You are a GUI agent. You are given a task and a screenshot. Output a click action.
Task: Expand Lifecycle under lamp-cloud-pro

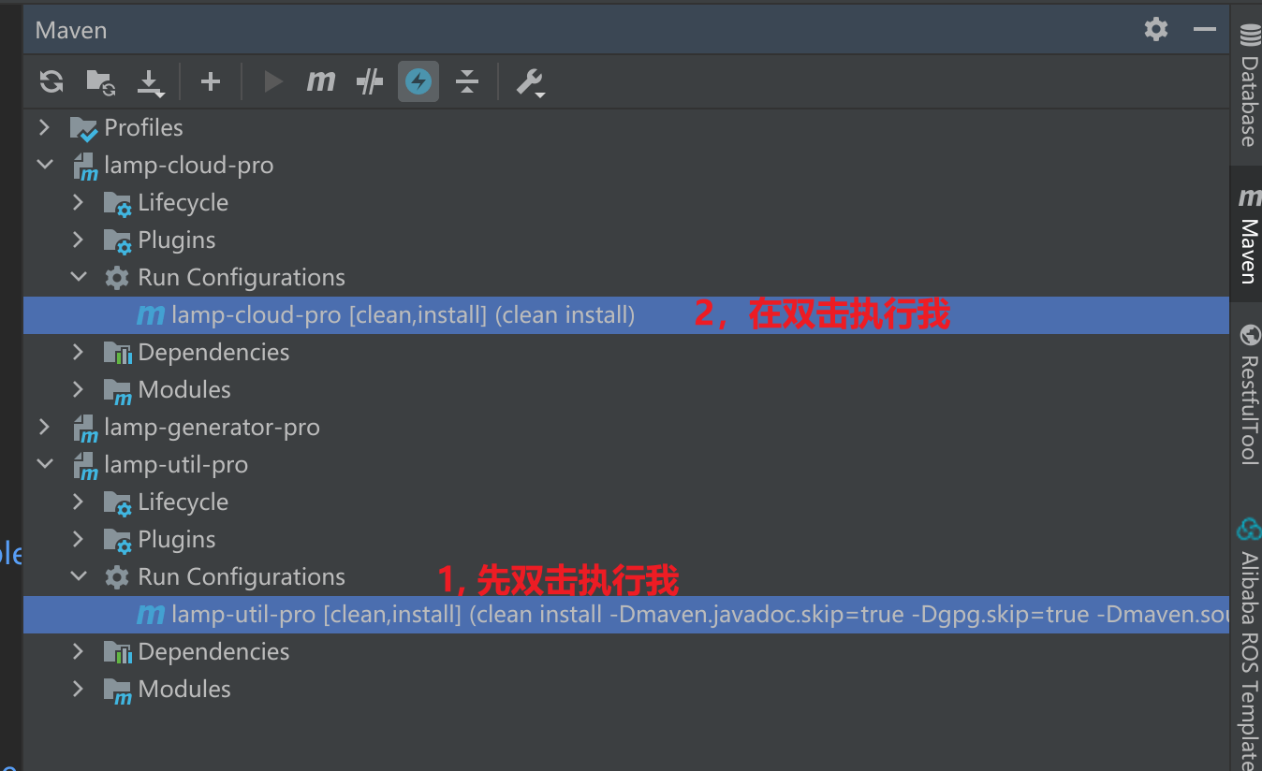click(78, 202)
